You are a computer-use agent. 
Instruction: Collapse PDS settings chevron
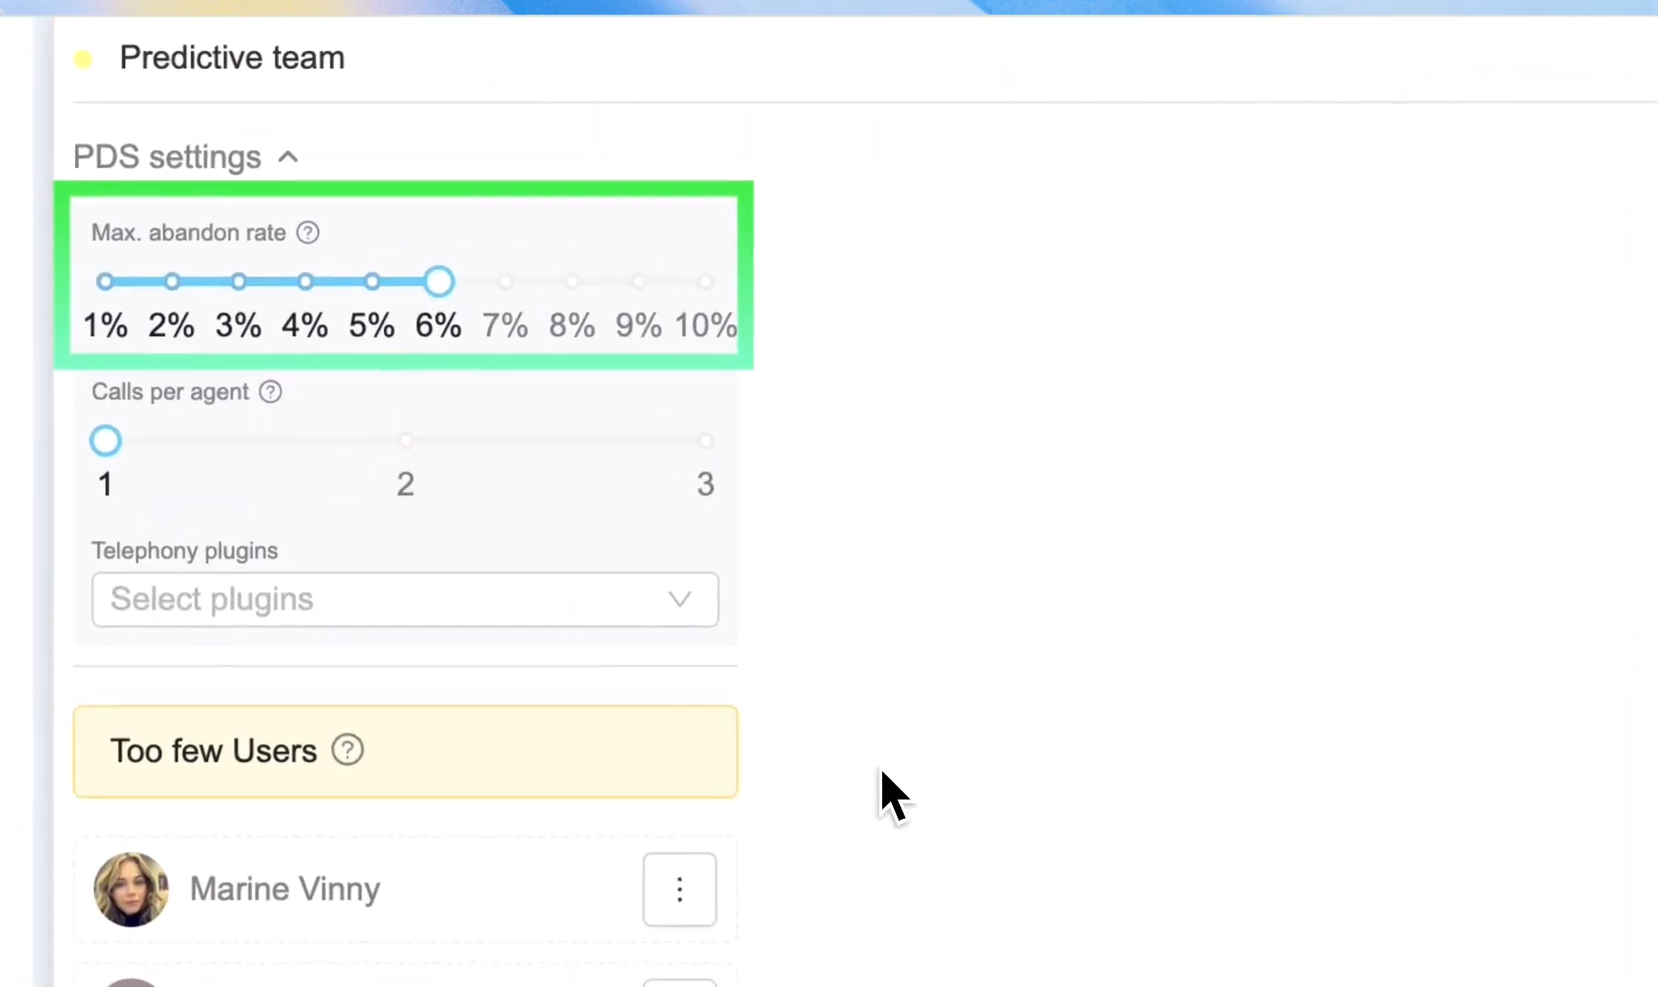pos(288,157)
